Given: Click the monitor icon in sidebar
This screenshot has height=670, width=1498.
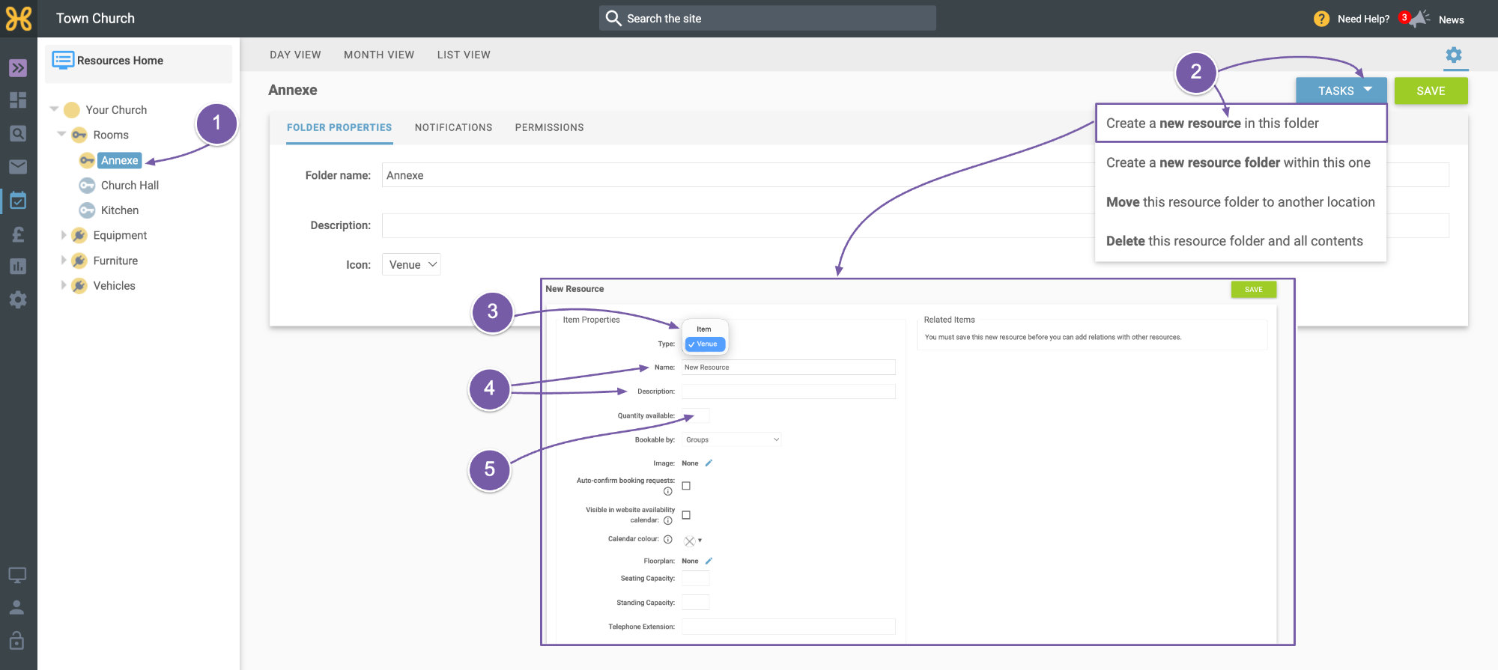Looking at the screenshot, I should click(x=17, y=575).
